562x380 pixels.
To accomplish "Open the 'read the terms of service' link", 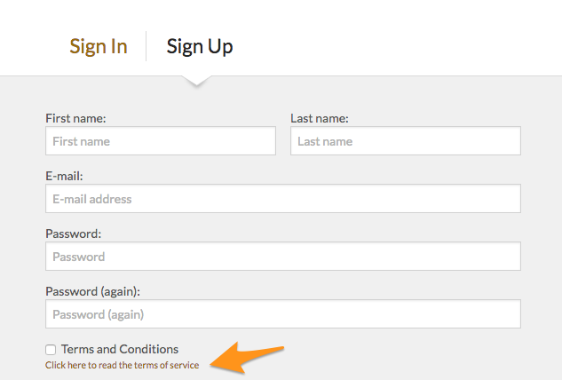I will [x=123, y=365].
